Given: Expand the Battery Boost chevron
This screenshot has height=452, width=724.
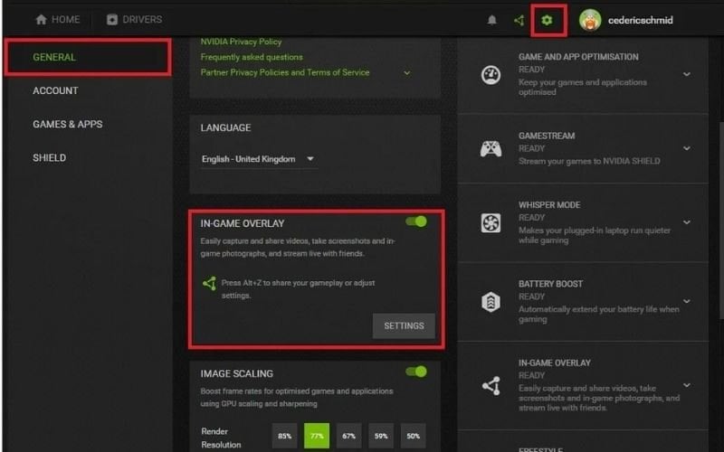Looking at the screenshot, I should click(x=687, y=301).
